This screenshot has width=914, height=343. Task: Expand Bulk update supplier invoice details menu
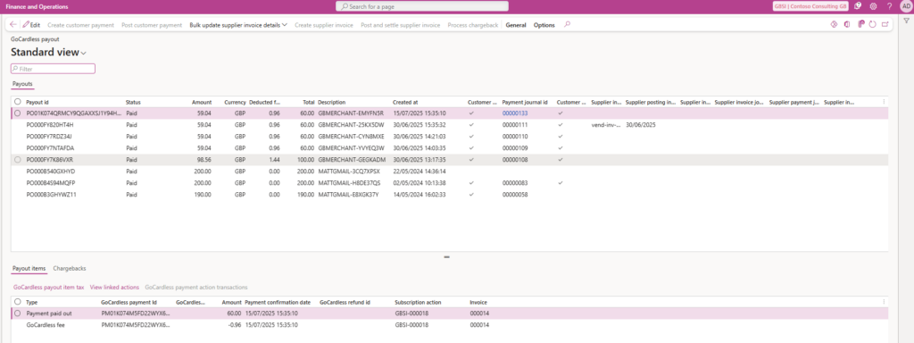pos(238,25)
